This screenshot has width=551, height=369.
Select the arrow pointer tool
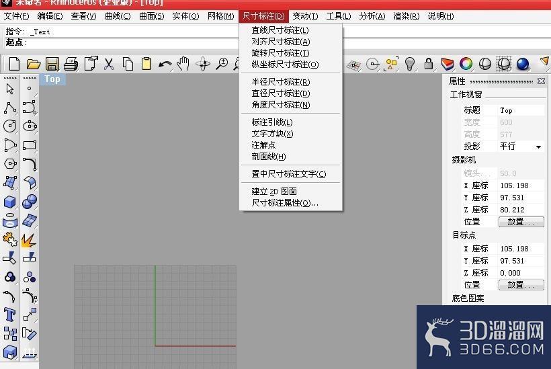(10, 89)
